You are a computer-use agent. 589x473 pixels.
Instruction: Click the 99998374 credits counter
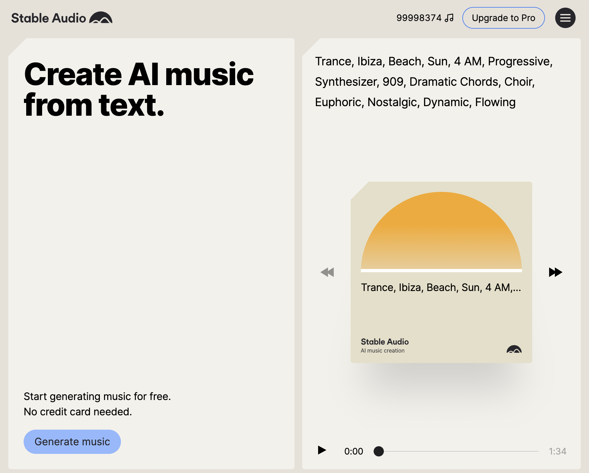[x=419, y=18]
